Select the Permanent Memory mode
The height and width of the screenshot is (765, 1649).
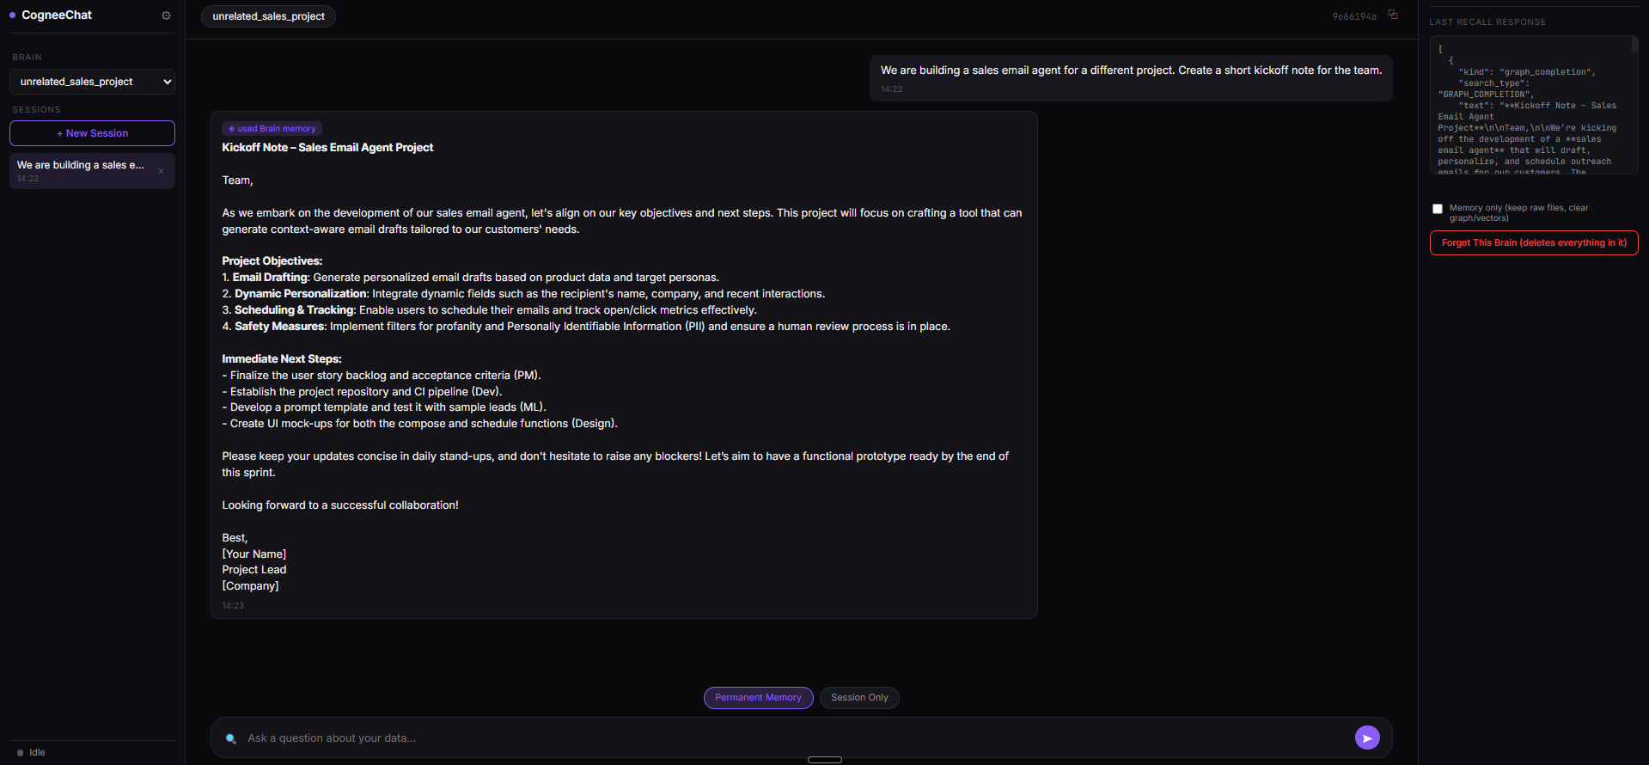(x=758, y=698)
